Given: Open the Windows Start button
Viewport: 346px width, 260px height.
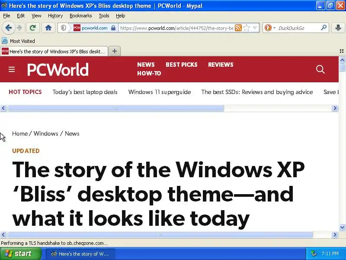Looking at the screenshot, I should point(21,253).
